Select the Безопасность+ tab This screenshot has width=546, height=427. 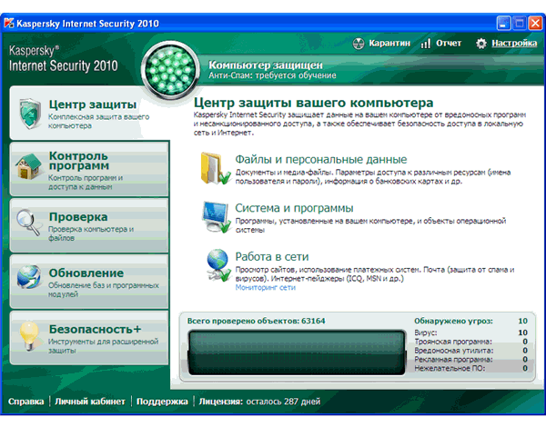89,338
